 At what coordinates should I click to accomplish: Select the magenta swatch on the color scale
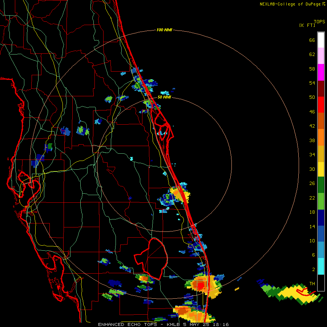[321, 72]
